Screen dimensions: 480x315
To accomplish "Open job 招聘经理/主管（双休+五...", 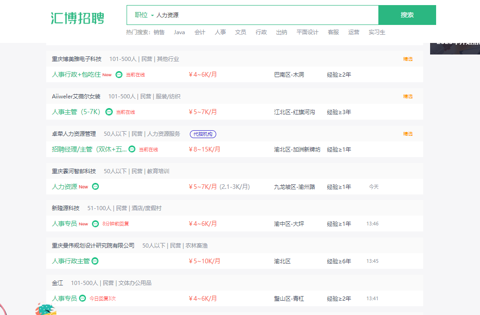I will point(89,149).
